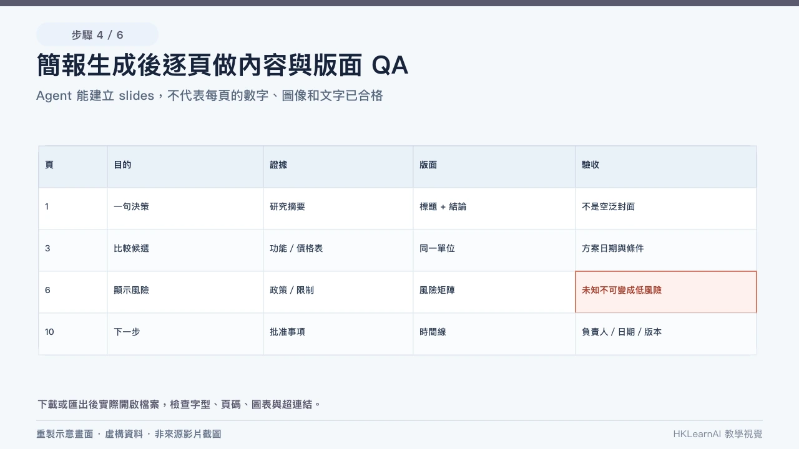799x449 pixels.
Task: Click the 頁 column header
Action: (x=73, y=167)
